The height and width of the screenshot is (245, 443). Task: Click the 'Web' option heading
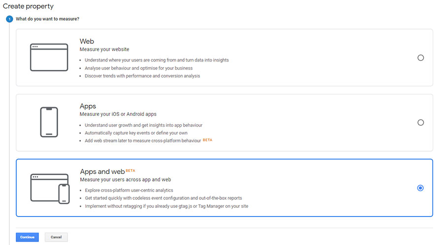coord(87,41)
